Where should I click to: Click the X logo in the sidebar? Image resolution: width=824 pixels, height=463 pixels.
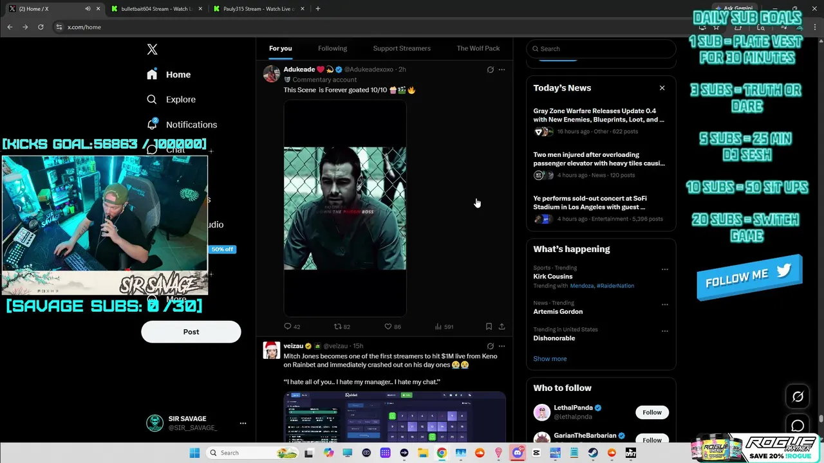(152, 50)
